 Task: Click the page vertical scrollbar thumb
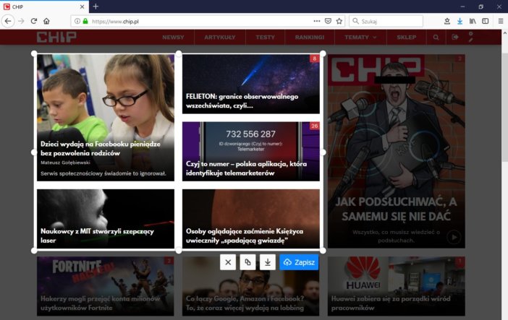(x=505, y=107)
